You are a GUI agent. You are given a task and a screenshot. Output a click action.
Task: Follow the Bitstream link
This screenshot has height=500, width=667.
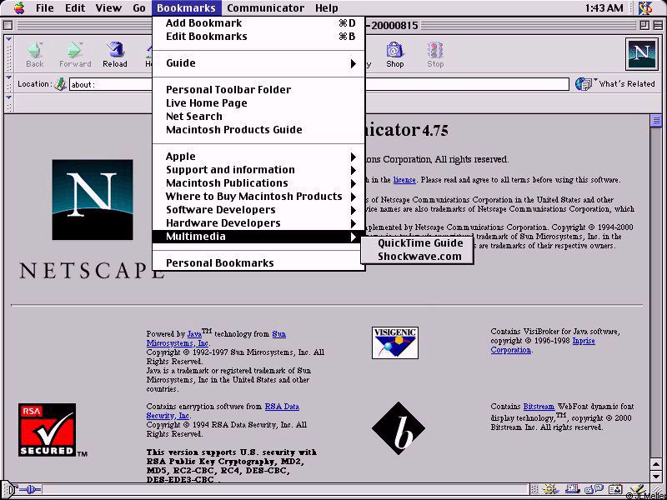pyautogui.click(x=539, y=407)
